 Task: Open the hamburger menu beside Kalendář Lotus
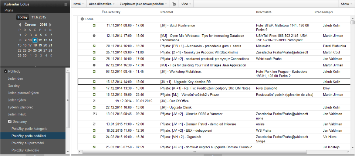coord(66,4)
